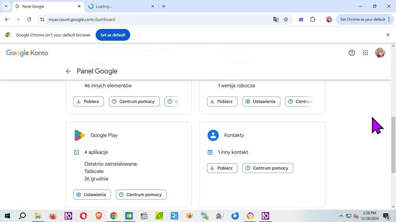This screenshot has width=396, height=222.
Task: Open Ustawienia in Google Play card
Action: [x=92, y=195]
